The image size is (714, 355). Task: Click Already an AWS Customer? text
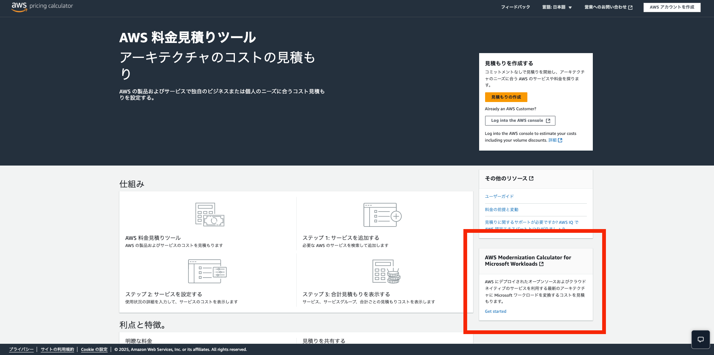[511, 109]
